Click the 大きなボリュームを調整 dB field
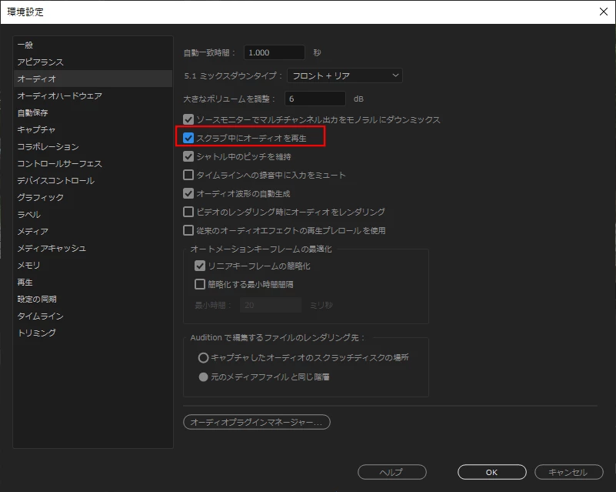 315,99
